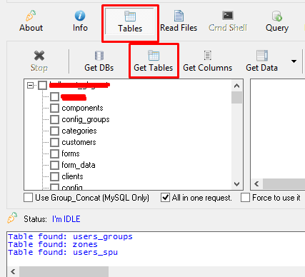This screenshot has height=277, width=305.
Task: Click the table tree scroll up arrow
Action: coord(236,86)
